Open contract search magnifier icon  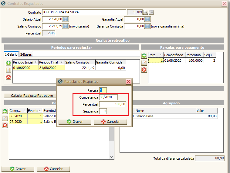(146, 12)
